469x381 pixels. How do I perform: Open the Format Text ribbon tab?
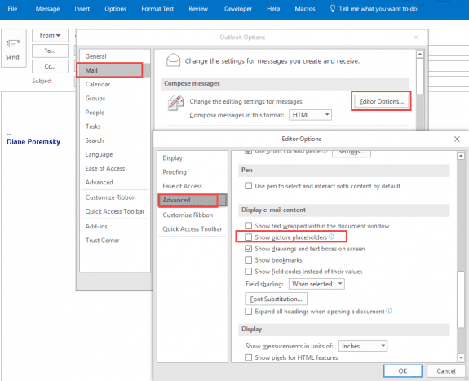(x=157, y=9)
